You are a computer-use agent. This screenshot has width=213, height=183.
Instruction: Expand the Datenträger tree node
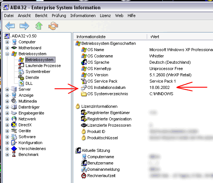click(7, 107)
